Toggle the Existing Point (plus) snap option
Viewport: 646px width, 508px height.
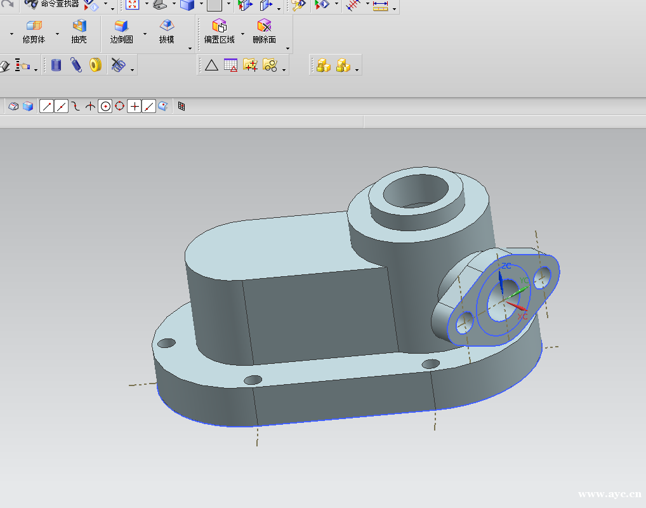click(134, 107)
